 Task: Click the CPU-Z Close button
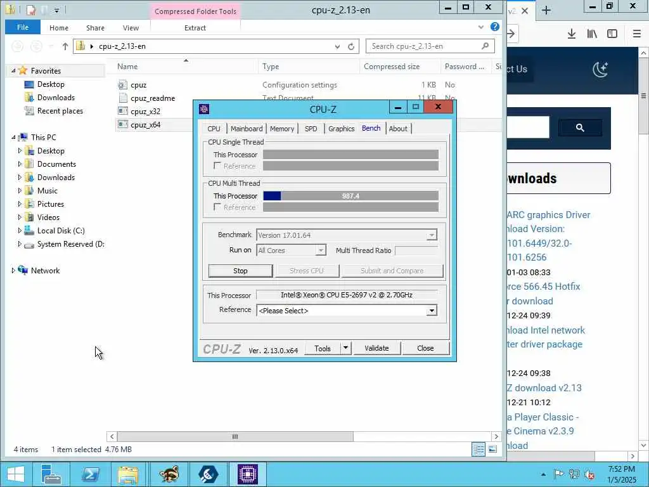click(x=425, y=348)
